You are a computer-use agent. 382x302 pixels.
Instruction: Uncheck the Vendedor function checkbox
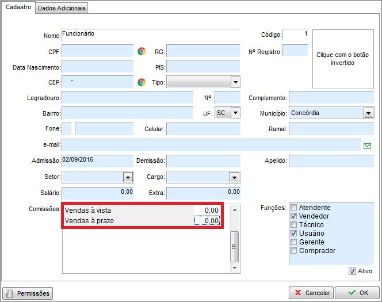[x=295, y=216]
